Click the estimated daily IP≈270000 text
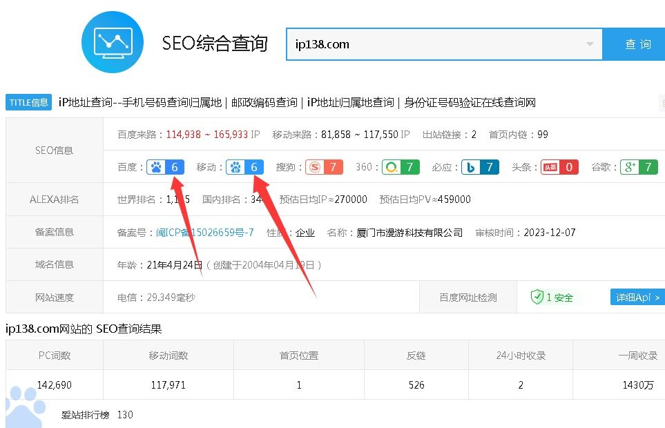 [322, 200]
